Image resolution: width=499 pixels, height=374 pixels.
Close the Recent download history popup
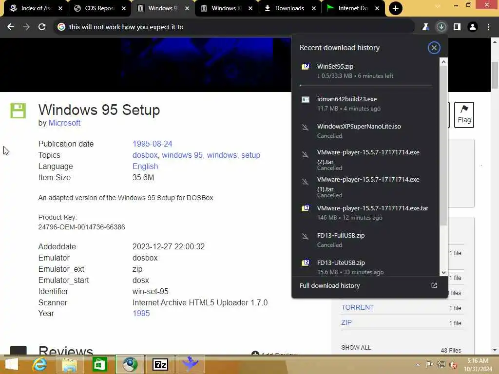coord(434,48)
